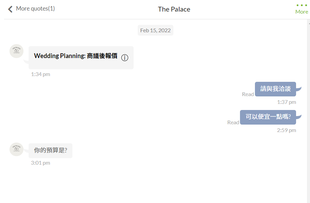310x203 pixels.
Task: Click the info icon beside Wedding Planning quote
Action: 125,58
